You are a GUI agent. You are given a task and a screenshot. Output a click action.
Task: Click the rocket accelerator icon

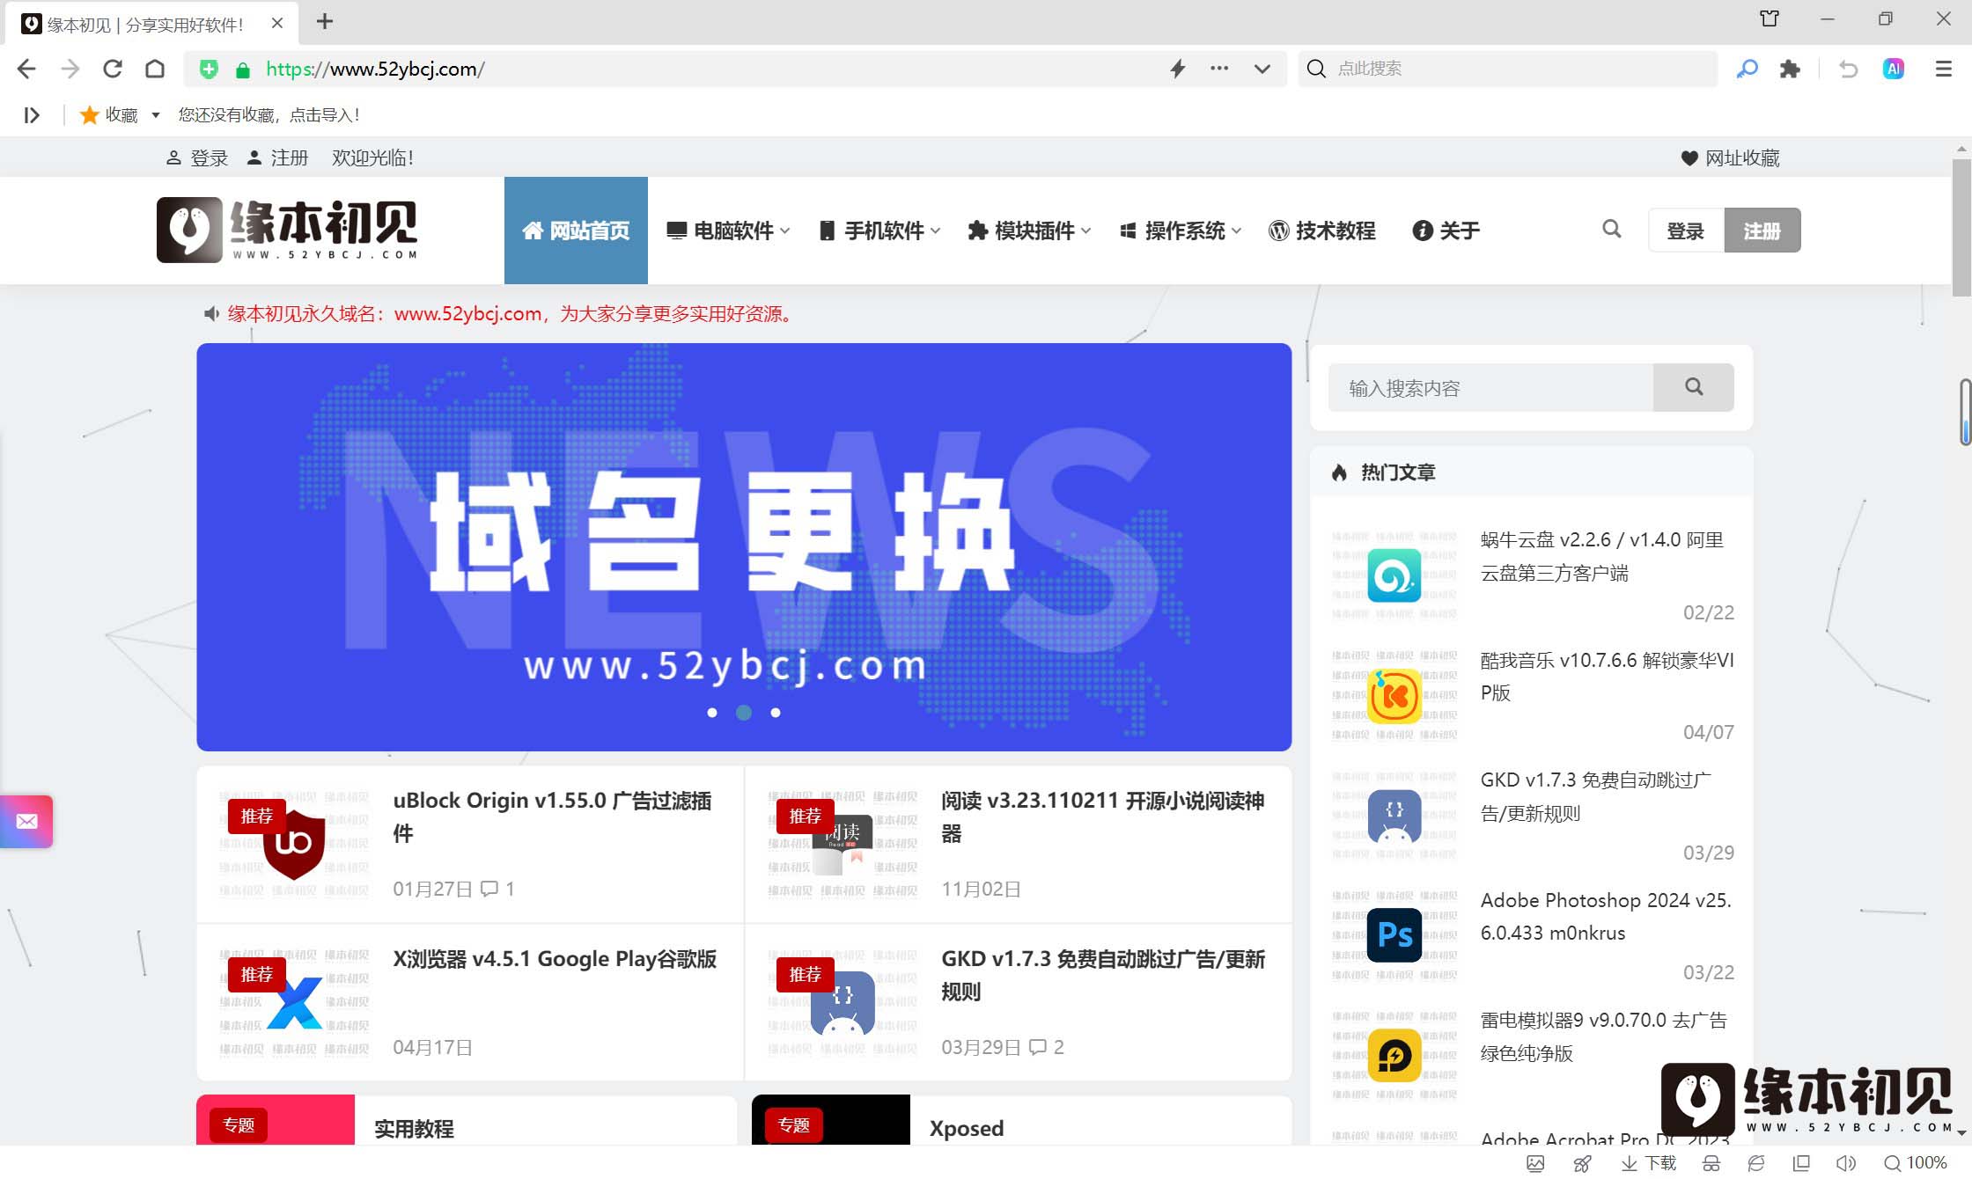(1582, 1163)
